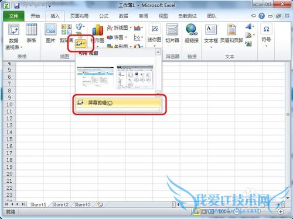Select row header 10
Viewport: 293px width, 219px height.
(9, 105)
